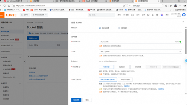The image size is (187, 105).
Task: Choose the Deep Cold Archive option tagged NEW
Action: [x=171, y=67]
